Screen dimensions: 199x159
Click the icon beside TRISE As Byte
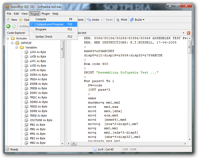(x=26, y=115)
